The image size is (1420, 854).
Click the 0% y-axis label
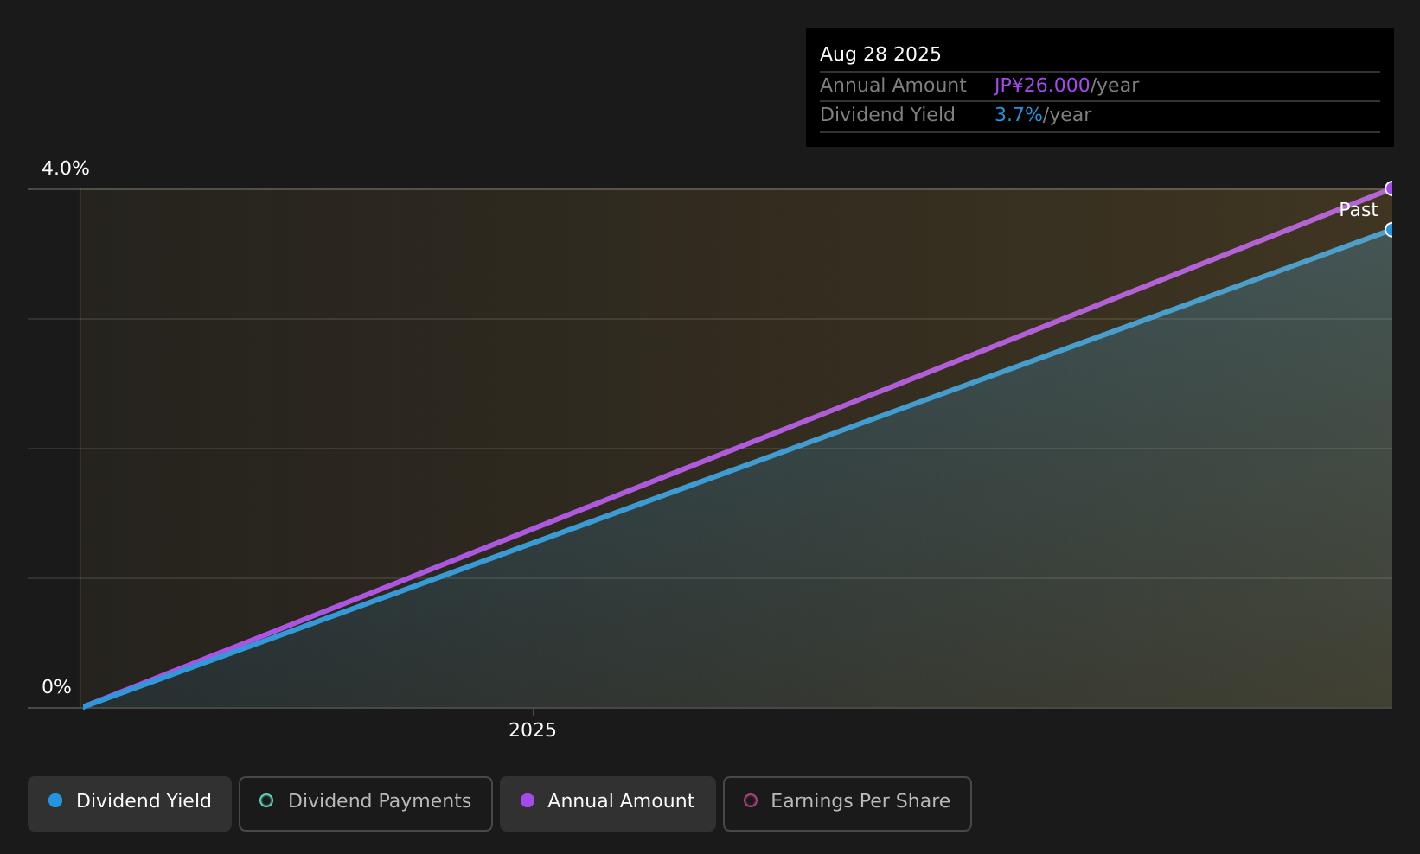coord(56,687)
